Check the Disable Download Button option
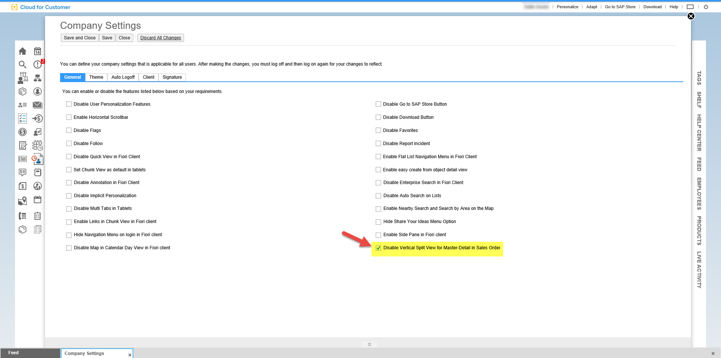 click(x=378, y=117)
